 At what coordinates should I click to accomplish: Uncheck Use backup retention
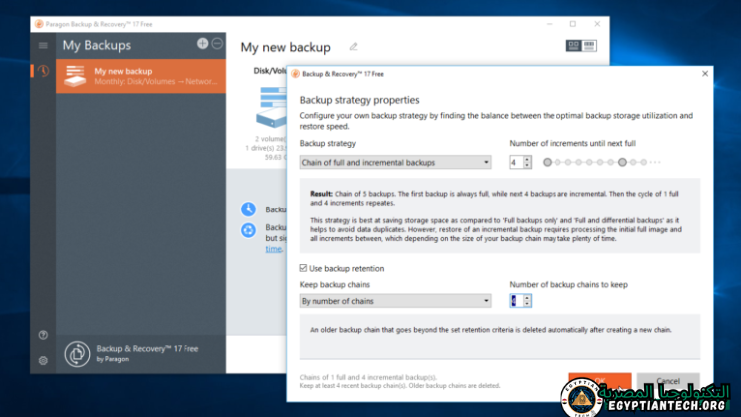coord(304,268)
